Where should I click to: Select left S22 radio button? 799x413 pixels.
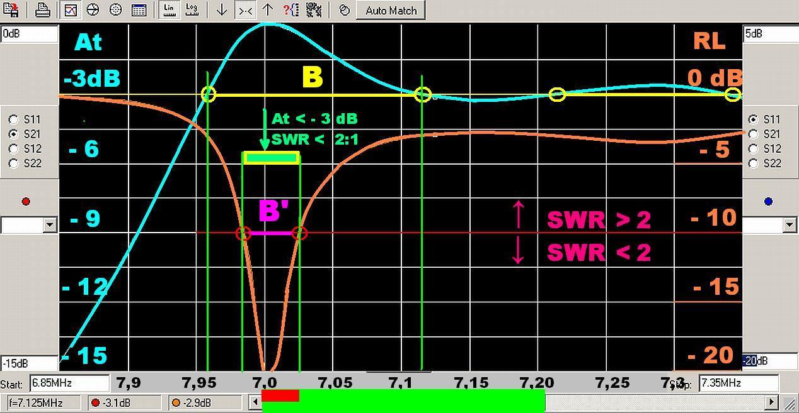click(14, 163)
